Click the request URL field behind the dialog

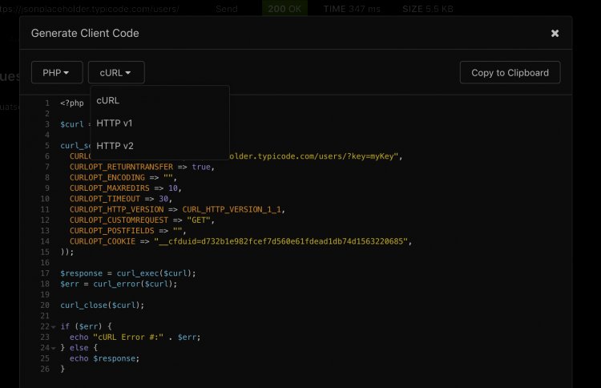click(89, 9)
